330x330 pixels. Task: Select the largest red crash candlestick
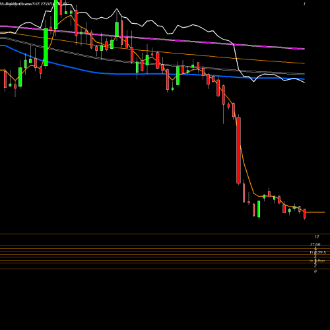(238, 150)
